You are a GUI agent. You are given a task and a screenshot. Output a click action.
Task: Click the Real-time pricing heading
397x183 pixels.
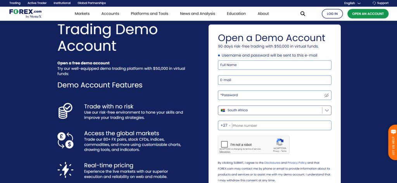[109, 165]
